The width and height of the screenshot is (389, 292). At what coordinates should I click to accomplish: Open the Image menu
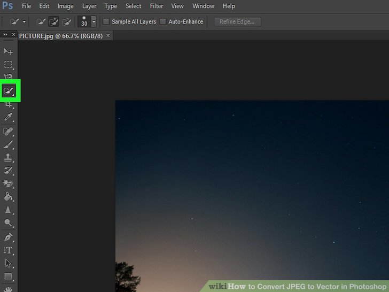66,6
